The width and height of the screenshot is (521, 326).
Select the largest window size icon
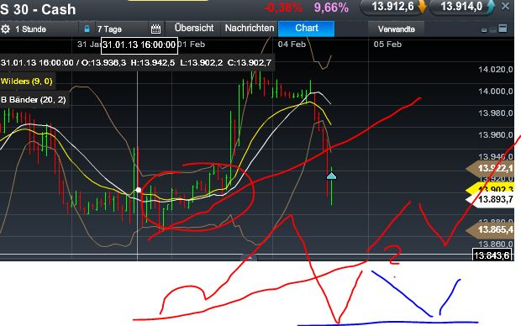click(x=503, y=29)
